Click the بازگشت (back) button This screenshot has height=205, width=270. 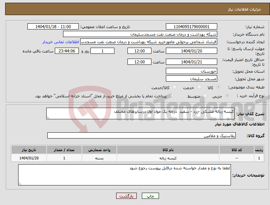point(126,196)
